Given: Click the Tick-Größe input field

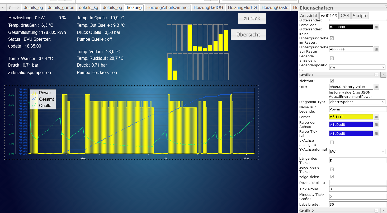Looking at the screenshot, I should [358, 189].
